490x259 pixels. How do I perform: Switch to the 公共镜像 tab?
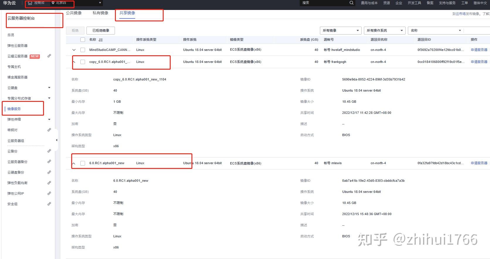click(x=74, y=13)
